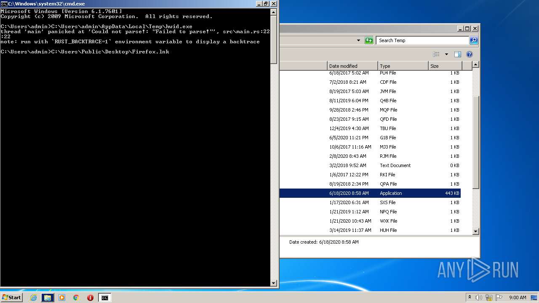Image resolution: width=539 pixels, height=303 pixels.
Task: Select the TBU File row
Action: click(370, 128)
